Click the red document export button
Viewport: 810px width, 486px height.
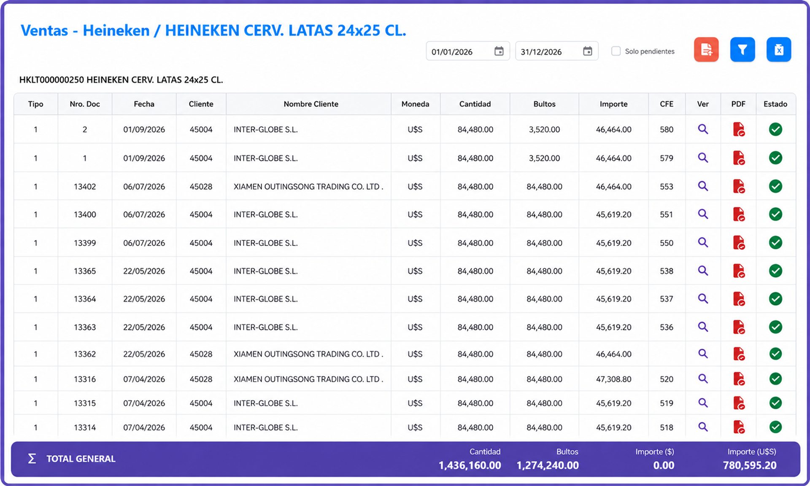click(706, 50)
